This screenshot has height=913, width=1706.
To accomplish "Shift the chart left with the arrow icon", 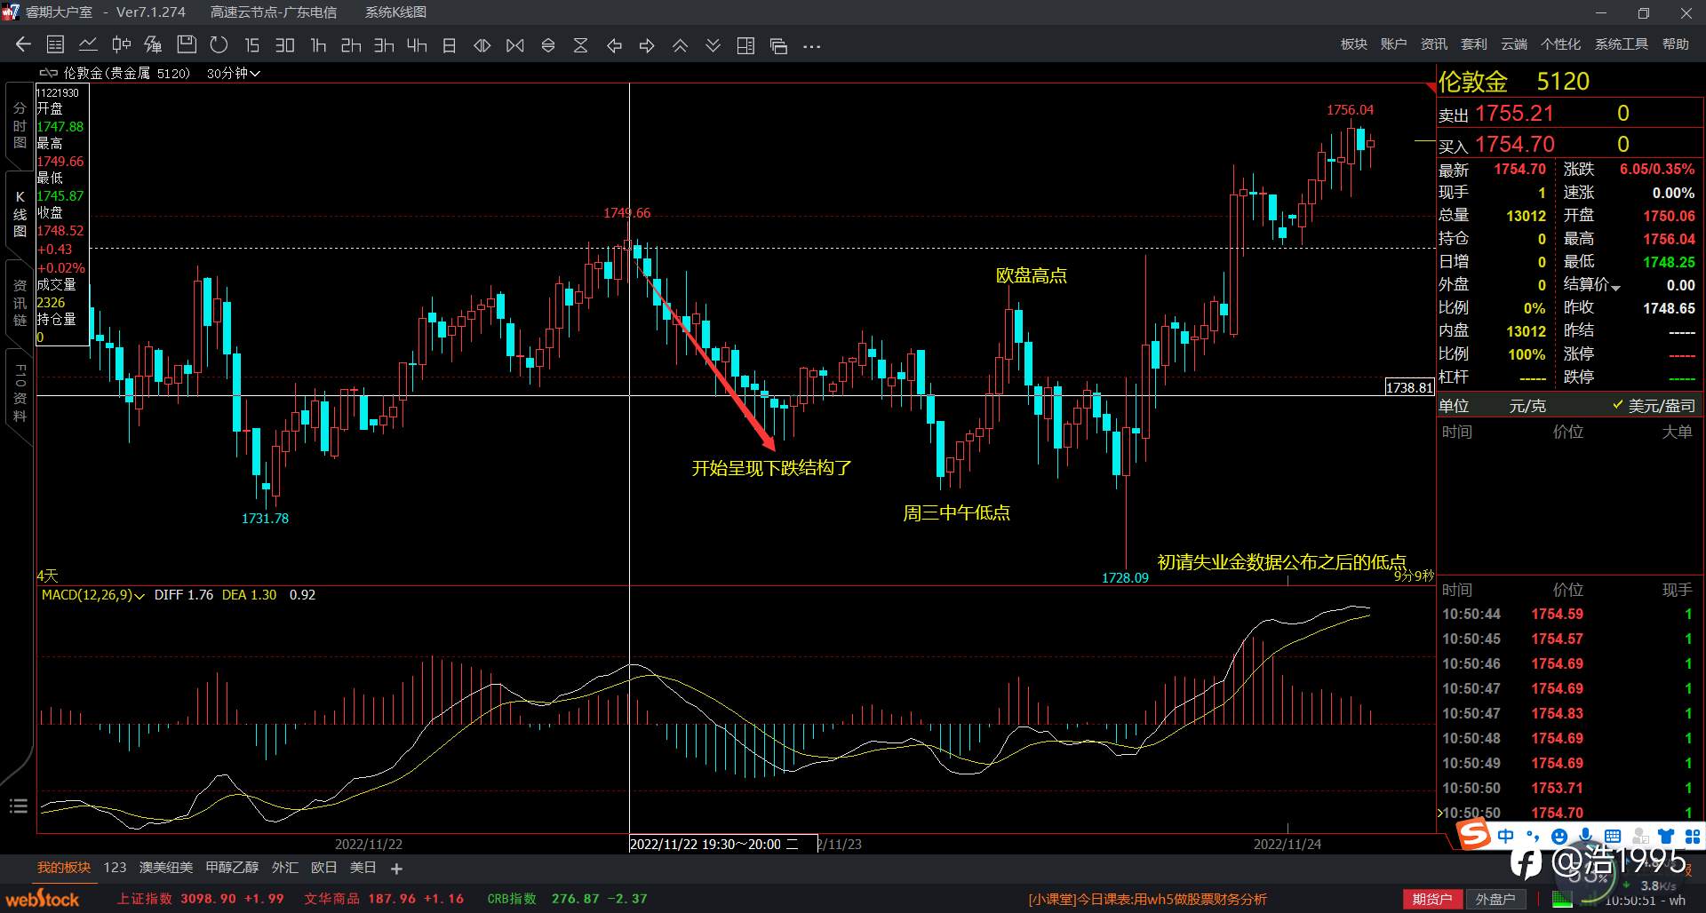I will pyautogui.click(x=614, y=45).
